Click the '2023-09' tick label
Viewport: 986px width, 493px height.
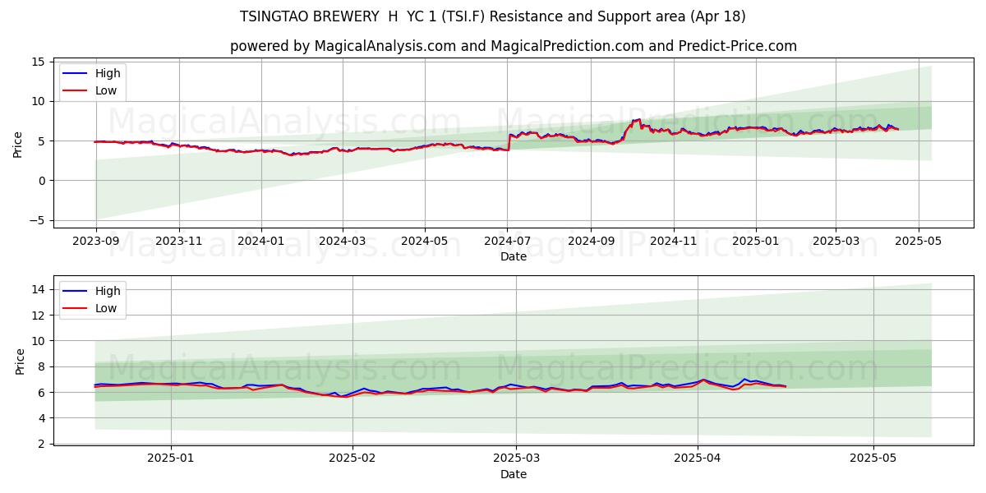[x=96, y=241]
